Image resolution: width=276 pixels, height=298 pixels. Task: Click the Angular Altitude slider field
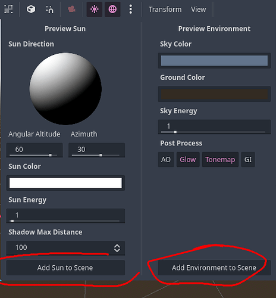(x=34, y=150)
